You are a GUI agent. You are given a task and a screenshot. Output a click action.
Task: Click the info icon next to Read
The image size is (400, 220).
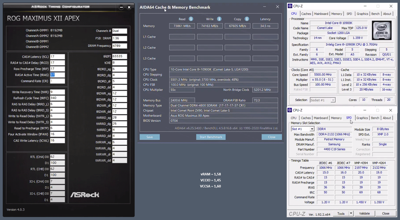pos(191,19)
